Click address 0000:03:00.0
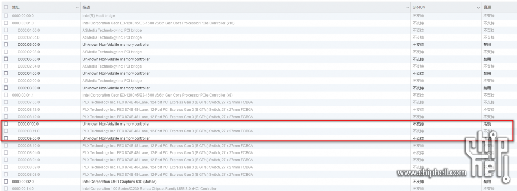The width and height of the screenshot is (517, 191). click(x=29, y=88)
